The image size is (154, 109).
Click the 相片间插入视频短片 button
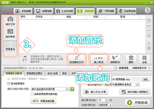coord(135,92)
